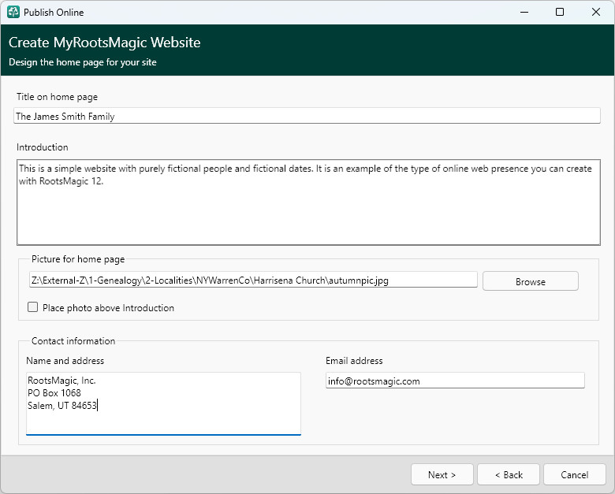This screenshot has height=494, width=615.
Task: Click inside the Introduction text area
Action: 308,202
